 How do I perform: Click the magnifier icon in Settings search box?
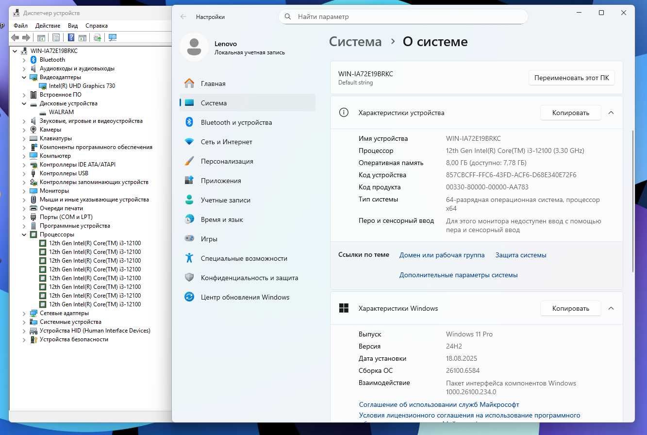[x=288, y=17]
